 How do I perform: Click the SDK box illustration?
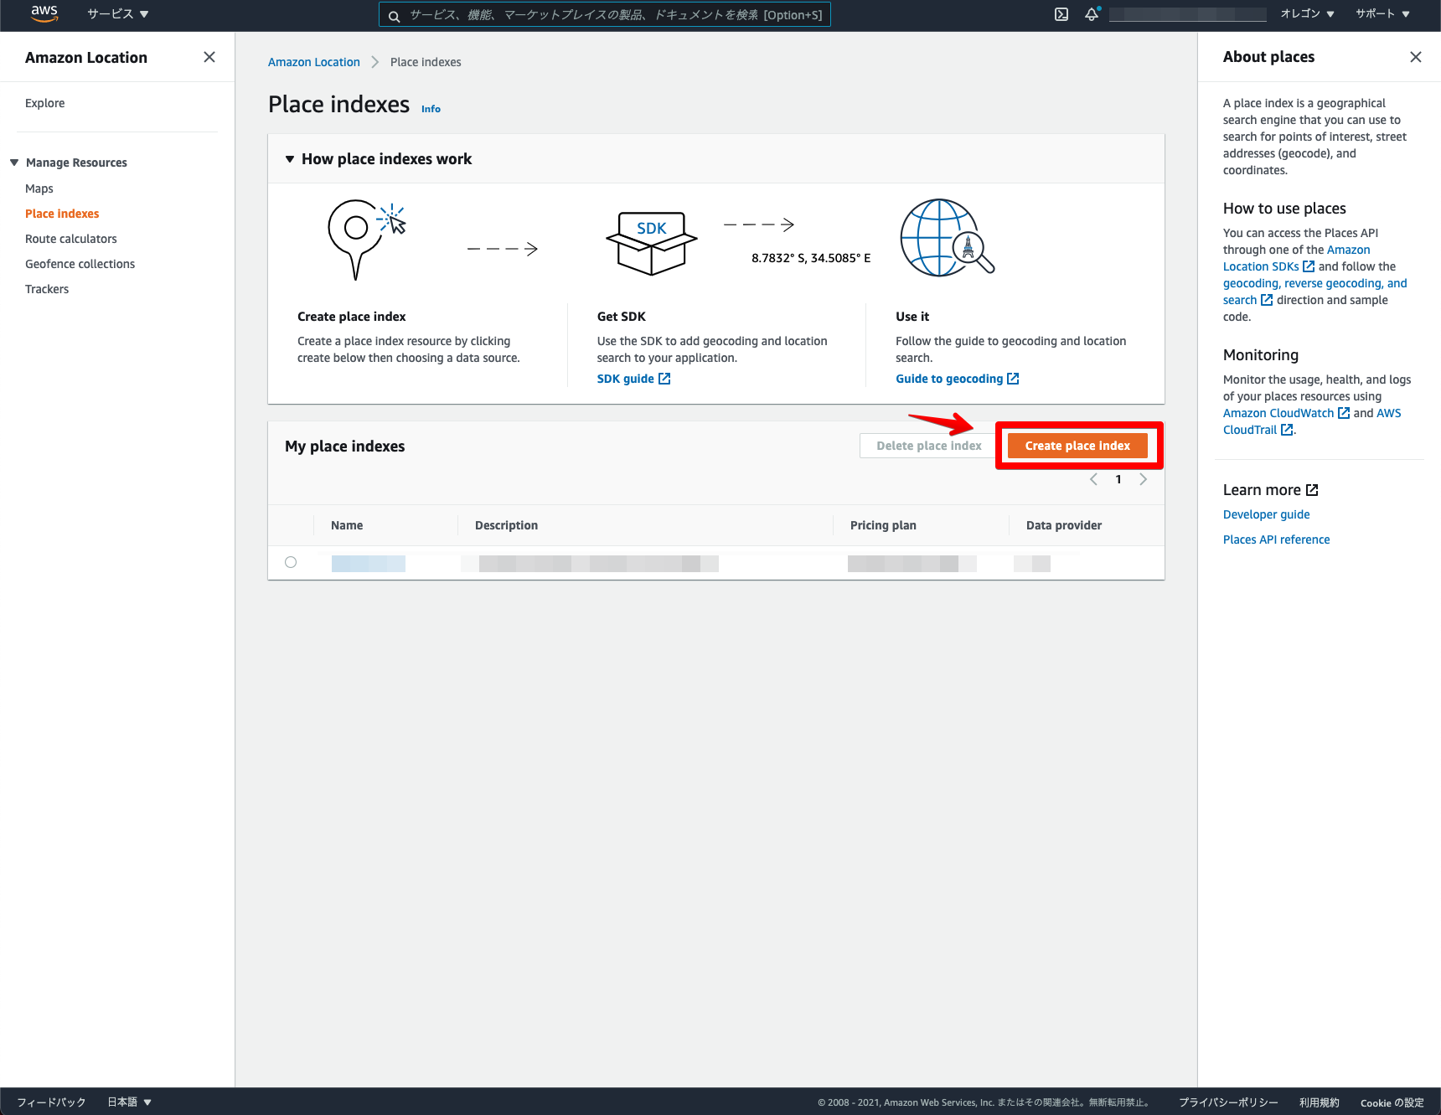[x=652, y=243]
